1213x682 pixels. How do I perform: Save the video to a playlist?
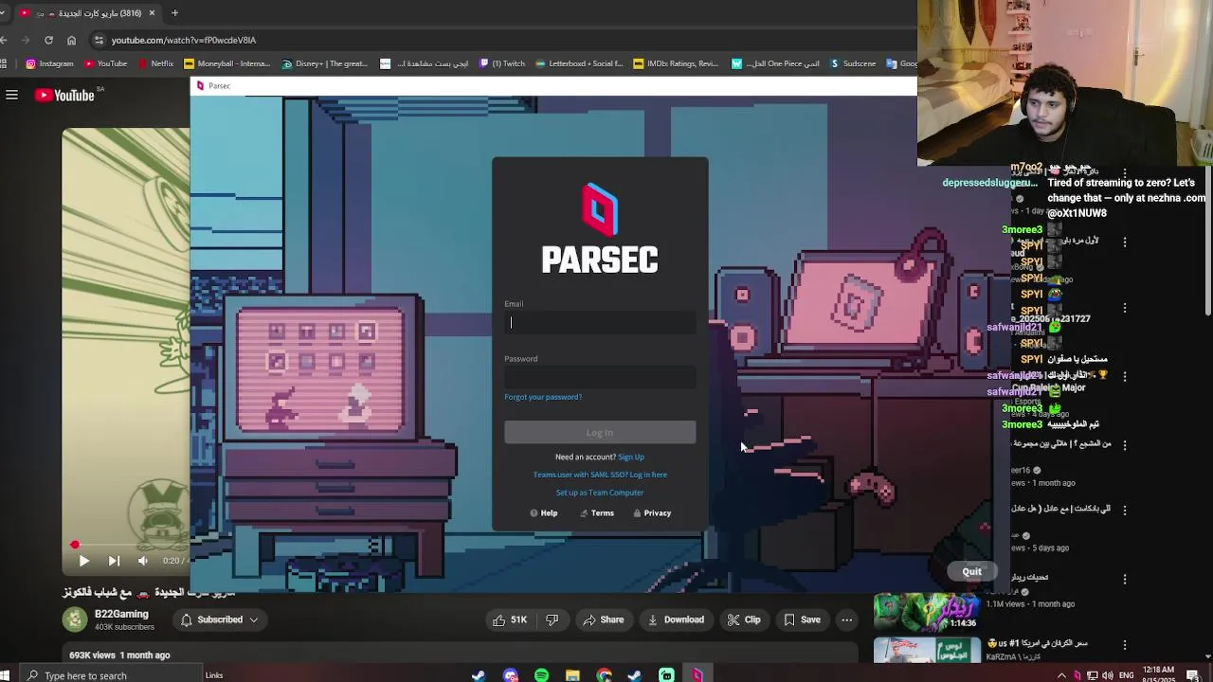802,619
